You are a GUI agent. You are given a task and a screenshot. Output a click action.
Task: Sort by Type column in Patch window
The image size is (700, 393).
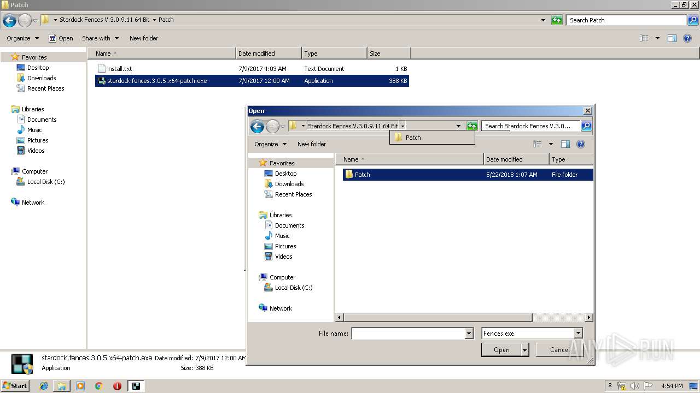pyautogui.click(x=334, y=53)
